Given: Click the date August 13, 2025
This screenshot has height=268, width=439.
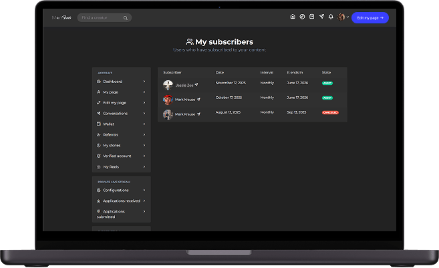Looking at the screenshot, I should [x=228, y=112].
